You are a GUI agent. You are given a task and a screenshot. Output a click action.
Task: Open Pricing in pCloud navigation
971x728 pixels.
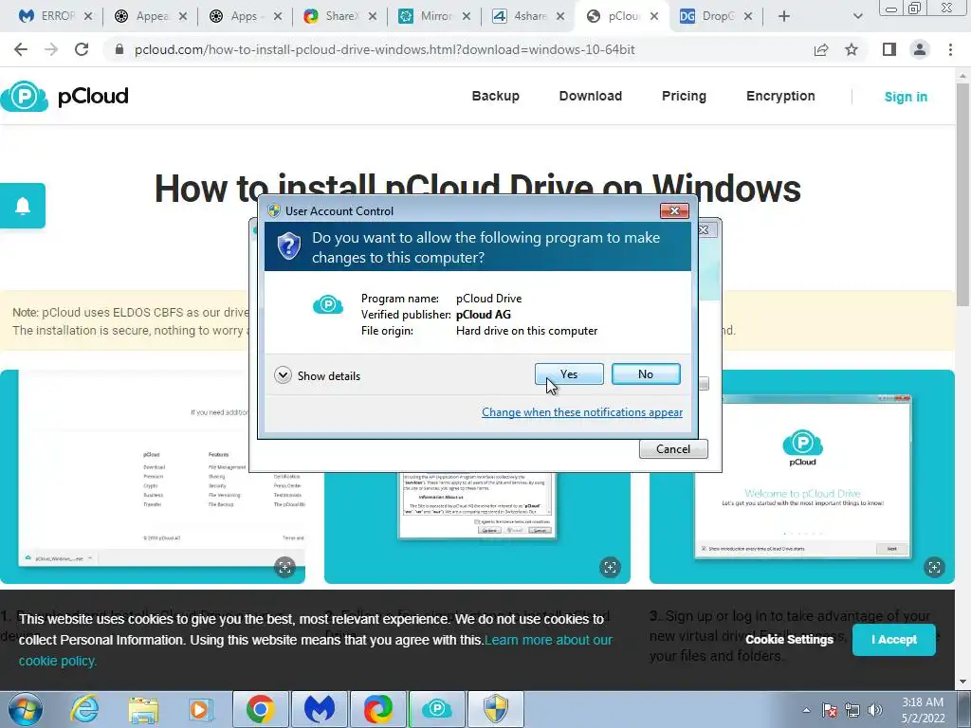click(684, 96)
